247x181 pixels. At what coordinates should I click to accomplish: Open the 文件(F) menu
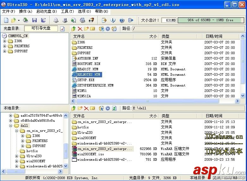coord(9,11)
